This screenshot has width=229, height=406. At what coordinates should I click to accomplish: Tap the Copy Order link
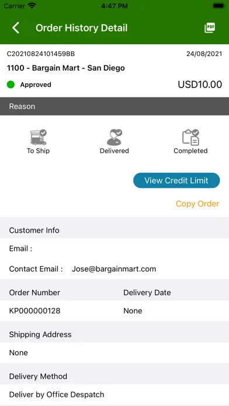197,204
